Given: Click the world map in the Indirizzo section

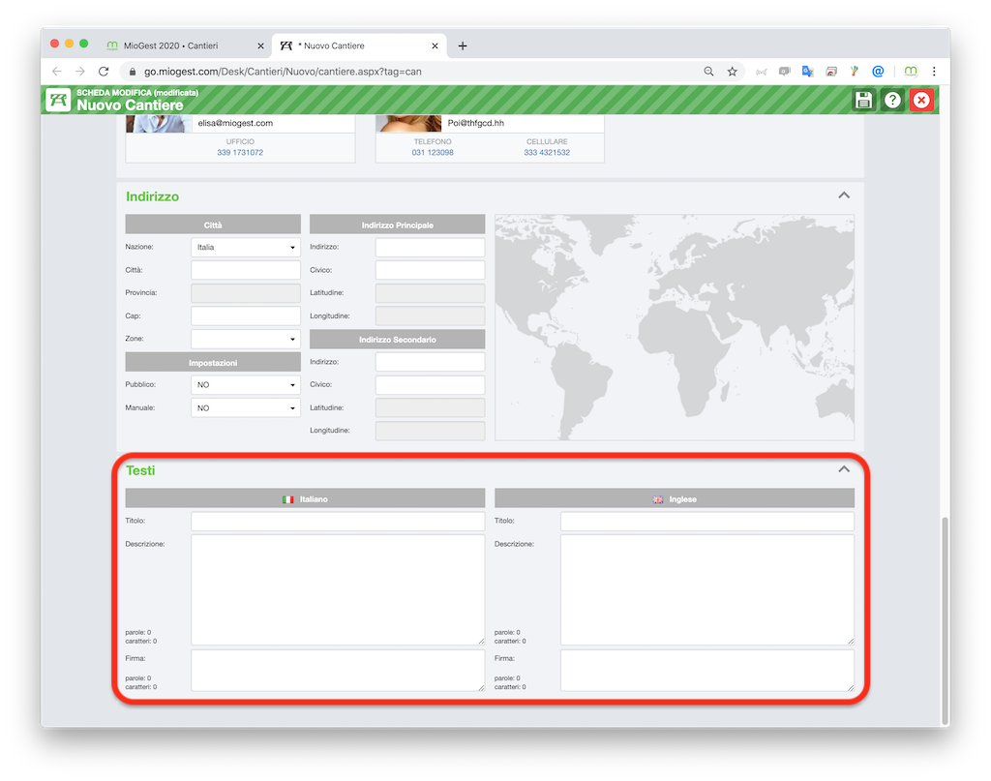Looking at the screenshot, I should [675, 327].
